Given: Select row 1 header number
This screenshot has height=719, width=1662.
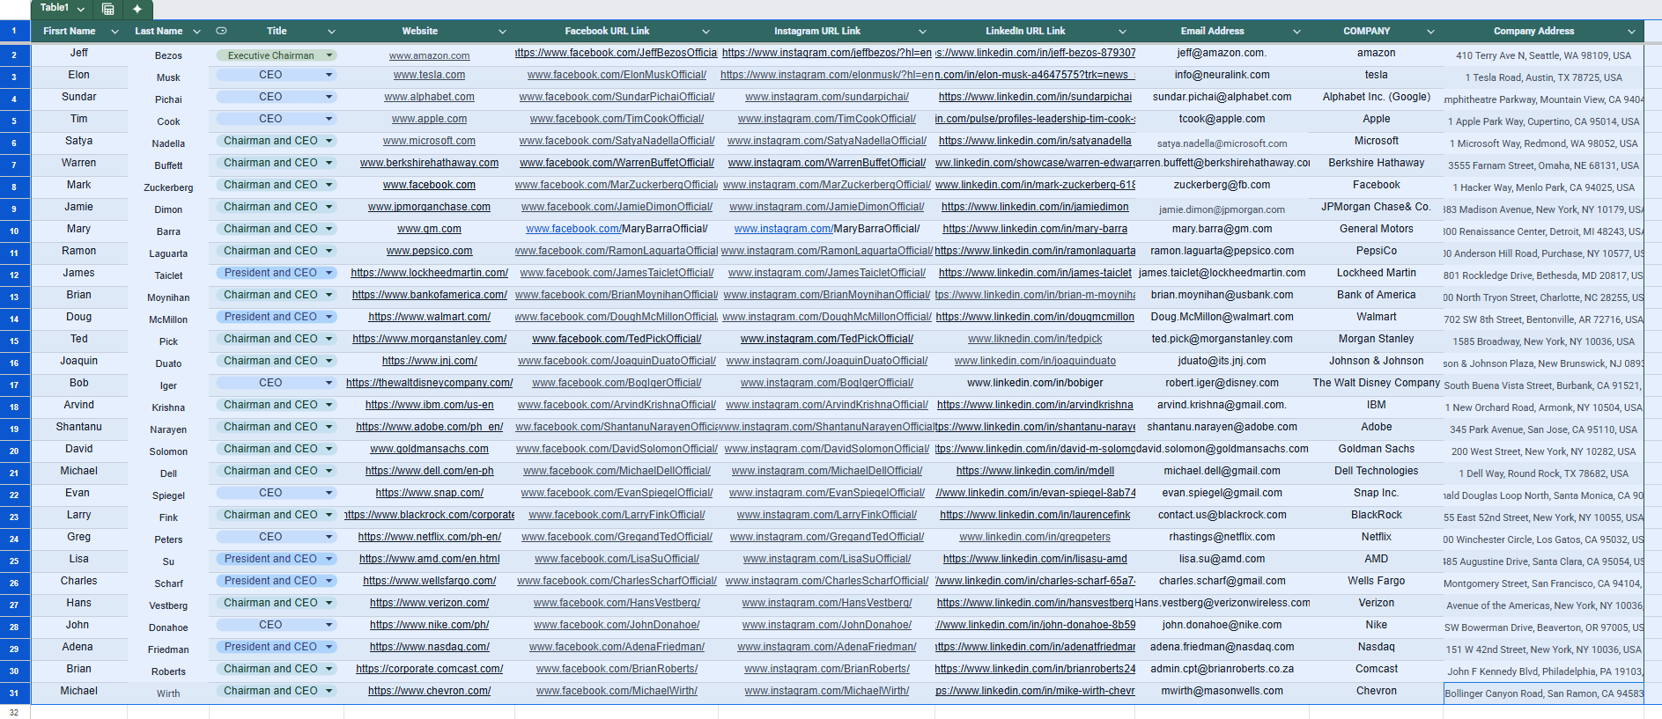Looking at the screenshot, I should 14,31.
